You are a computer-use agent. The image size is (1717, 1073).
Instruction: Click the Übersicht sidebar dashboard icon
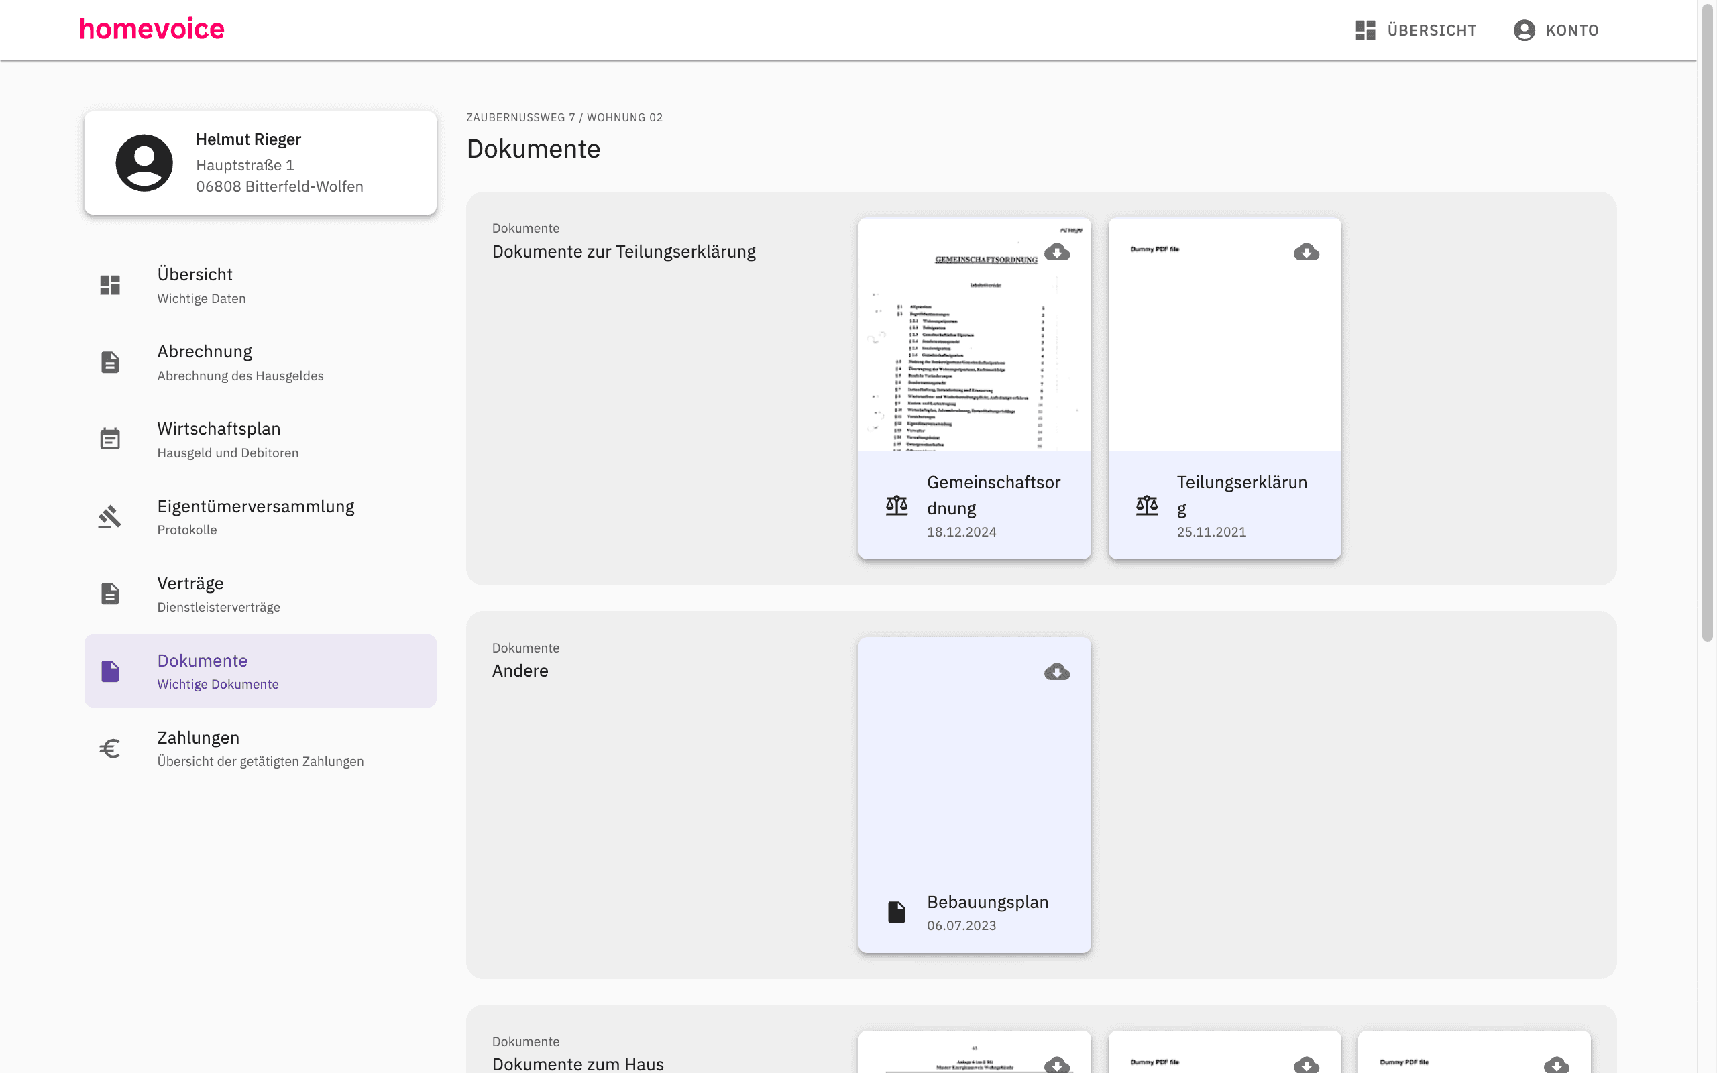pyautogui.click(x=110, y=285)
